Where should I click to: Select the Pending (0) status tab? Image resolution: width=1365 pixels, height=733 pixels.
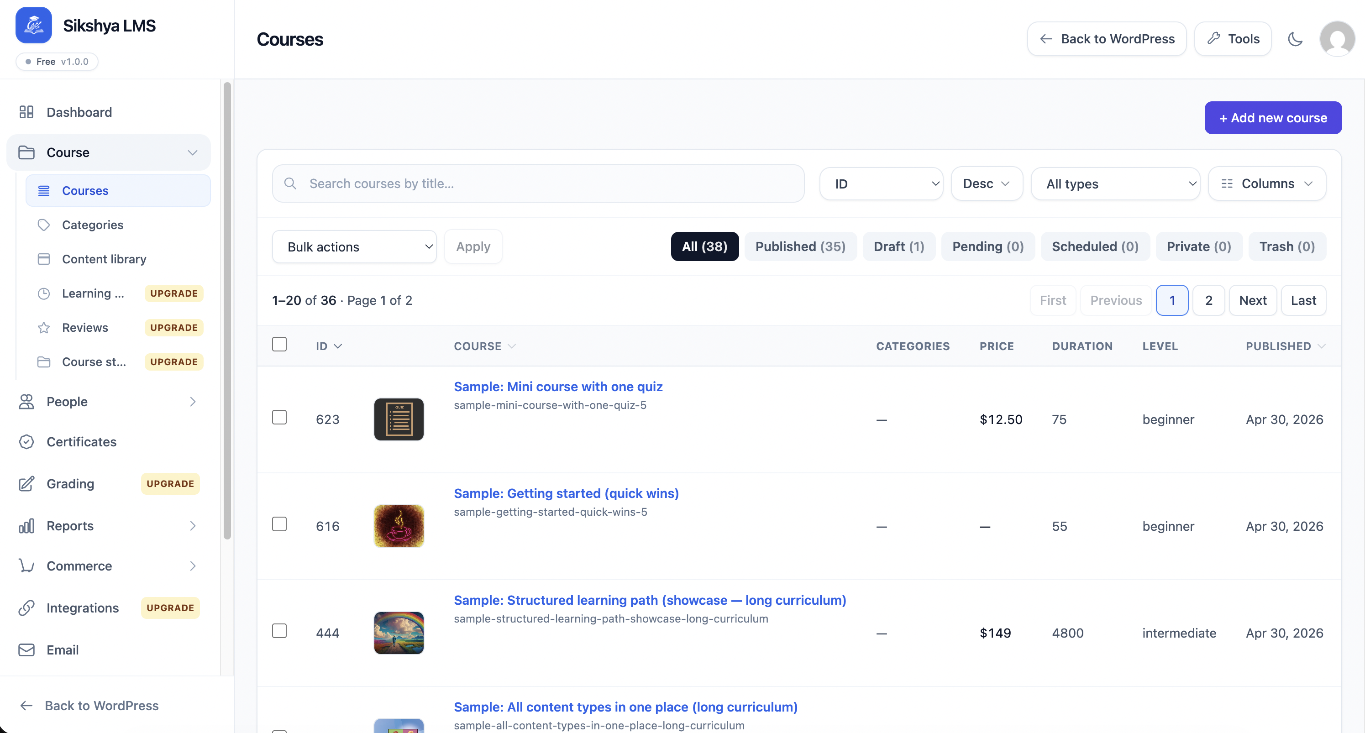pyautogui.click(x=988, y=246)
